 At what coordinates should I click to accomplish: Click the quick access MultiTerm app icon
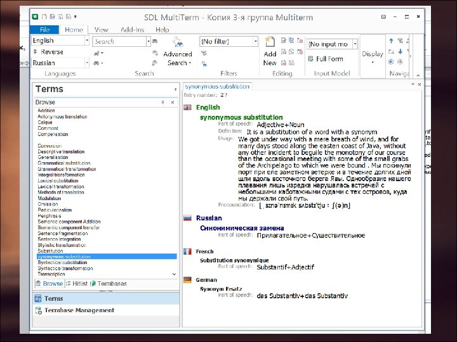36,16
